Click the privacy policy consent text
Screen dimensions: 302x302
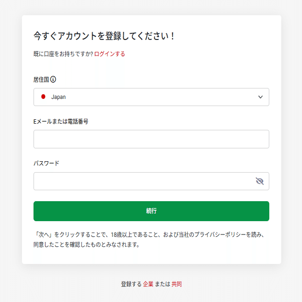pos(148,240)
